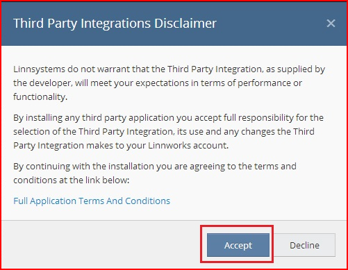Close the Third Party Integrations Disclaimer dialog
The height and width of the screenshot is (270, 348).
[x=331, y=23]
